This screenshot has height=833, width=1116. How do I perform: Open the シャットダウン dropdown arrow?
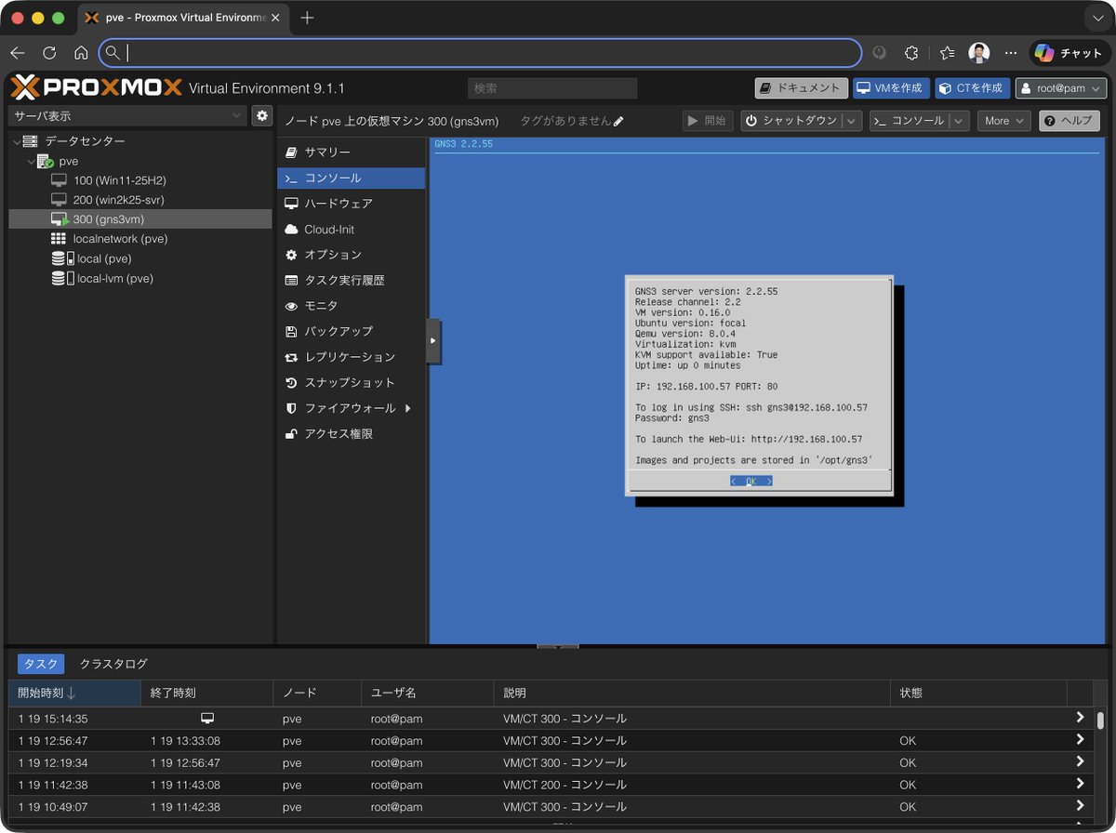(853, 121)
